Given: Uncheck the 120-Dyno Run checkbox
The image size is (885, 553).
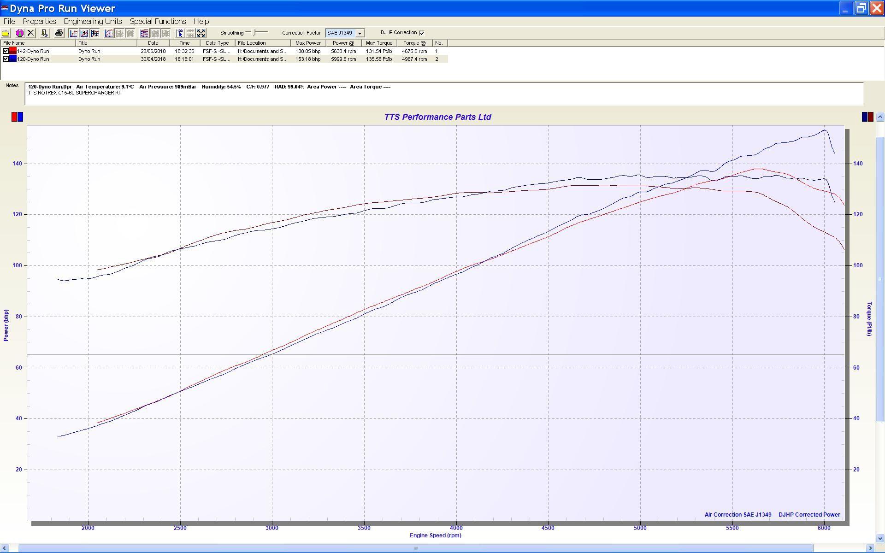Looking at the screenshot, I should point(6,59).
